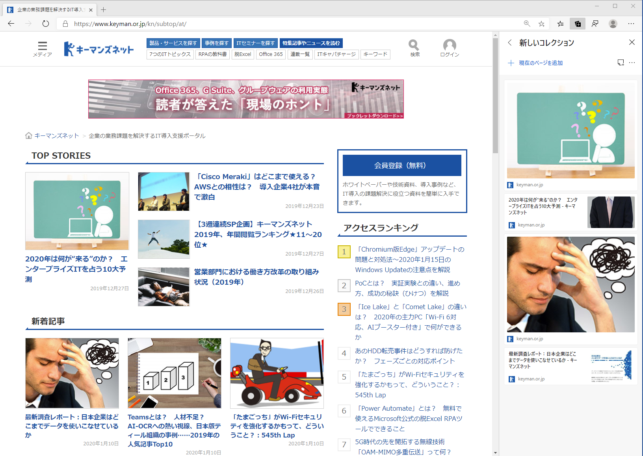
Task: Open the 7つのITトピックス tab
Action: click(170, 54)
